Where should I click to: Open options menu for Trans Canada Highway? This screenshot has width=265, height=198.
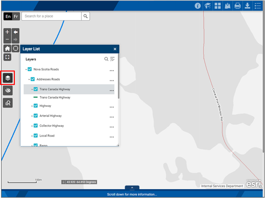(112, 91)
